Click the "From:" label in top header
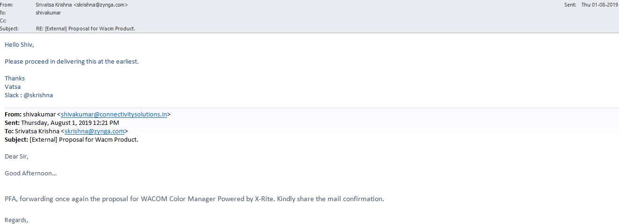The width and height of the screenshot is (619, 224). click(7, 5)
